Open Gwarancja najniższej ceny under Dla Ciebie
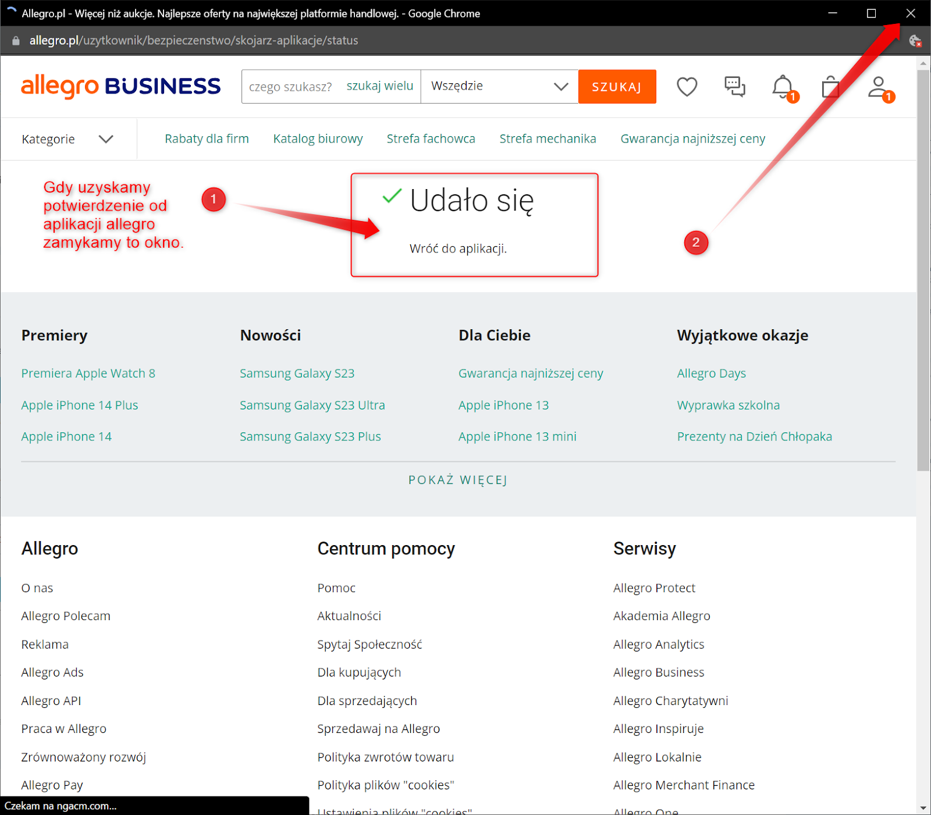Screen dimensions: 931x815 531,373
